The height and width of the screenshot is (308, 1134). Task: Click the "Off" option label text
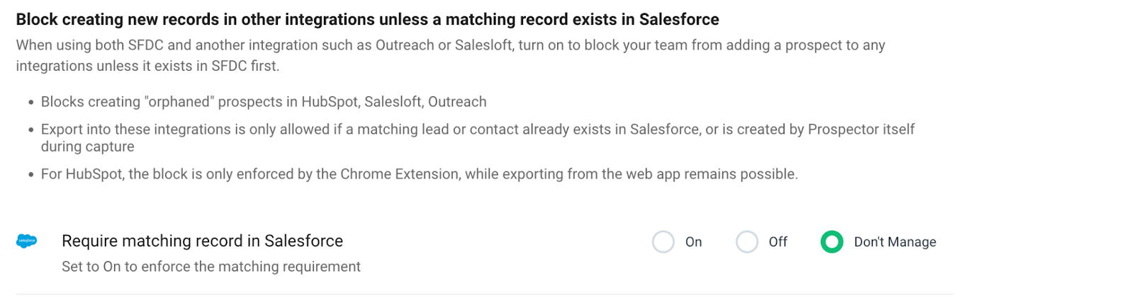click(778, 242)
